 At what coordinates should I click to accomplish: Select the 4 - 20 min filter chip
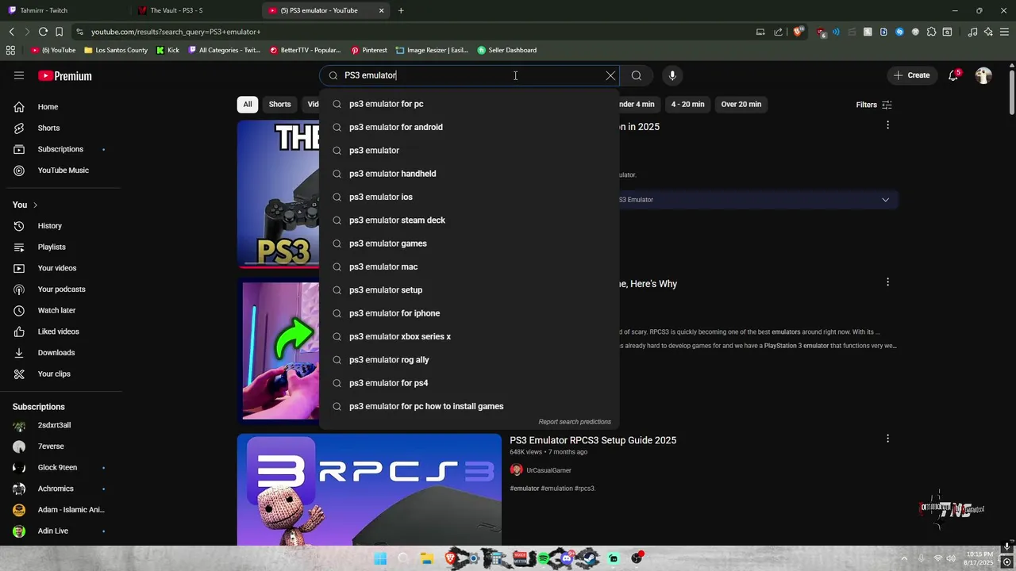687,105
